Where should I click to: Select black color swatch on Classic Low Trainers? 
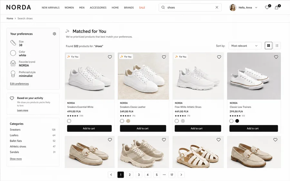point(237,121)
